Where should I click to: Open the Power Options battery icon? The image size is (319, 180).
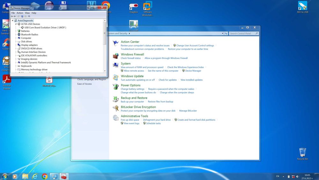(115, 87)
